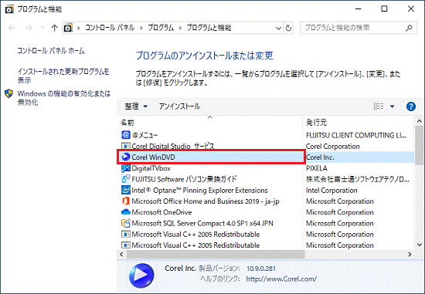This screenshot has height=294, width=425.
Task: Click the FUJITSU CLIENT COMPUTING publisher cell
Action: tap(356, 135)
